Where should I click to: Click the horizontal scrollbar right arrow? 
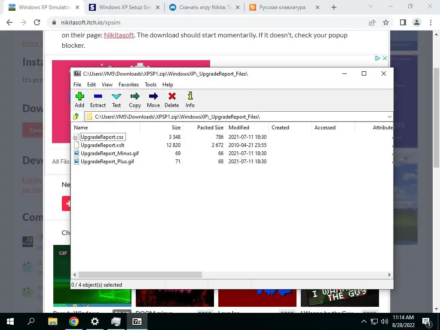tap(389, 275)
